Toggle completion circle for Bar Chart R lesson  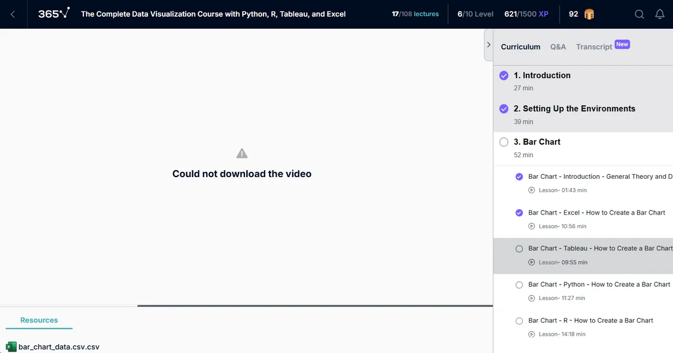click(x=519, y=321)
